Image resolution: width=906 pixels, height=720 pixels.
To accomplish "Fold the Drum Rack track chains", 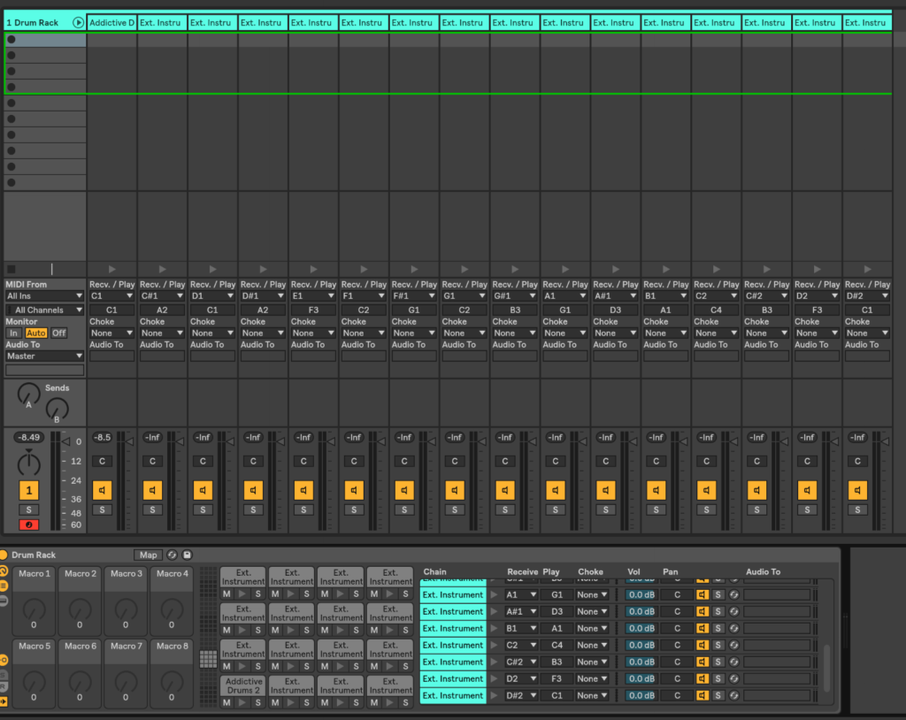I will tap(79, 22).
